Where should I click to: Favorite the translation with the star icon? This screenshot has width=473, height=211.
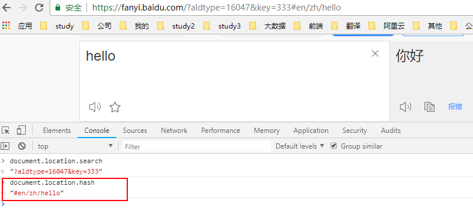click(x=115, y=107)
